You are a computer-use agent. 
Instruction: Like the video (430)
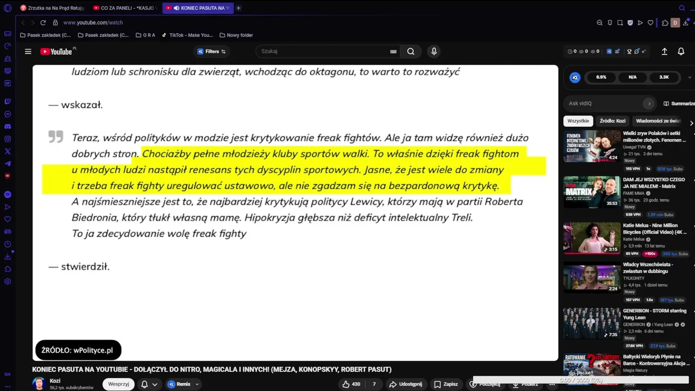351,384
